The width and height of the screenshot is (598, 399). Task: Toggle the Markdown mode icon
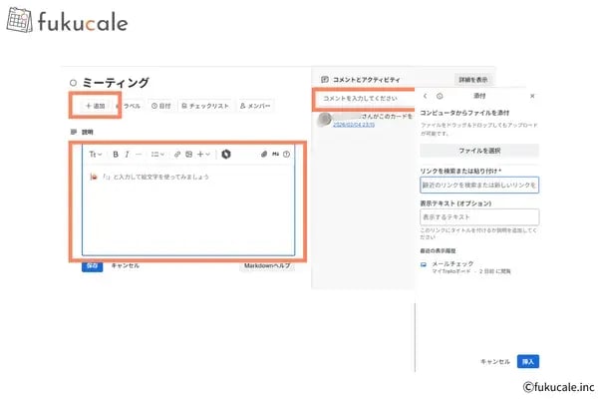pyautogui.click(x=276, y=155)
